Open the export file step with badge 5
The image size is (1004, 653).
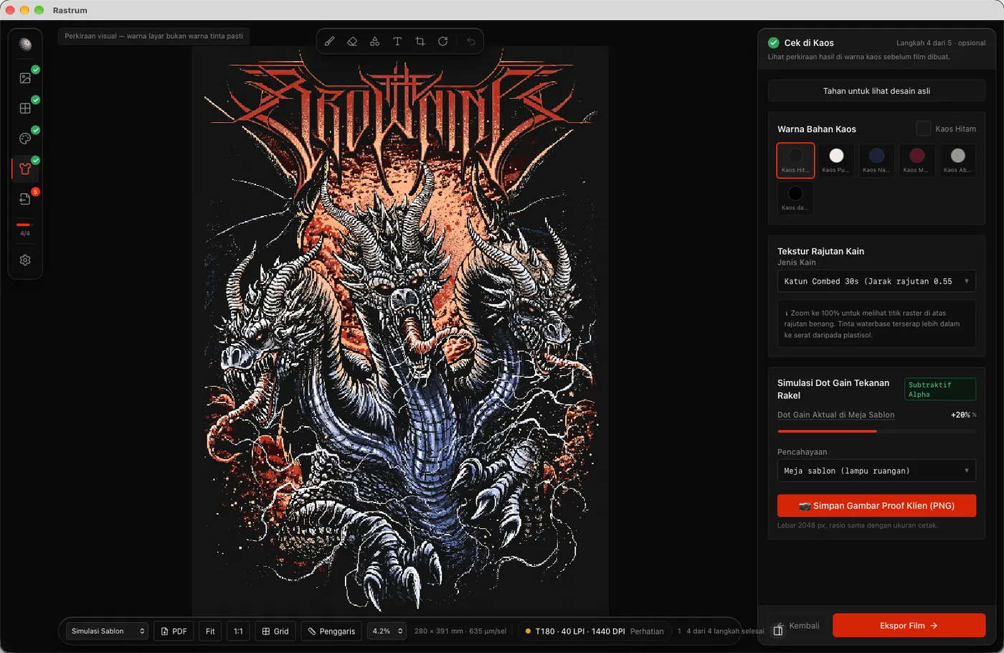(25, 199)
